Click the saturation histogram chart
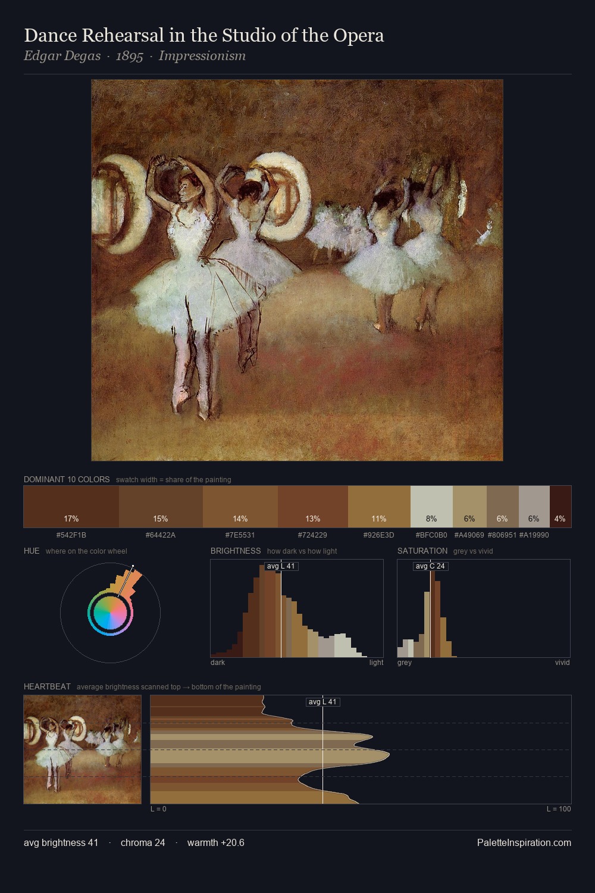595x893 pixels. point(484,608)
